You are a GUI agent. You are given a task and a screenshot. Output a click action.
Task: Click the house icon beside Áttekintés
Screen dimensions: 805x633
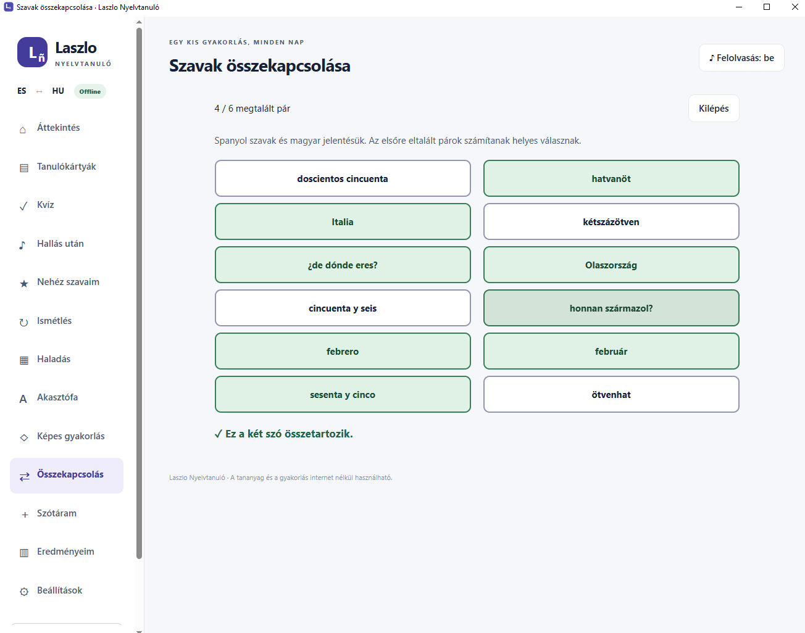click(x=23, y=129)
